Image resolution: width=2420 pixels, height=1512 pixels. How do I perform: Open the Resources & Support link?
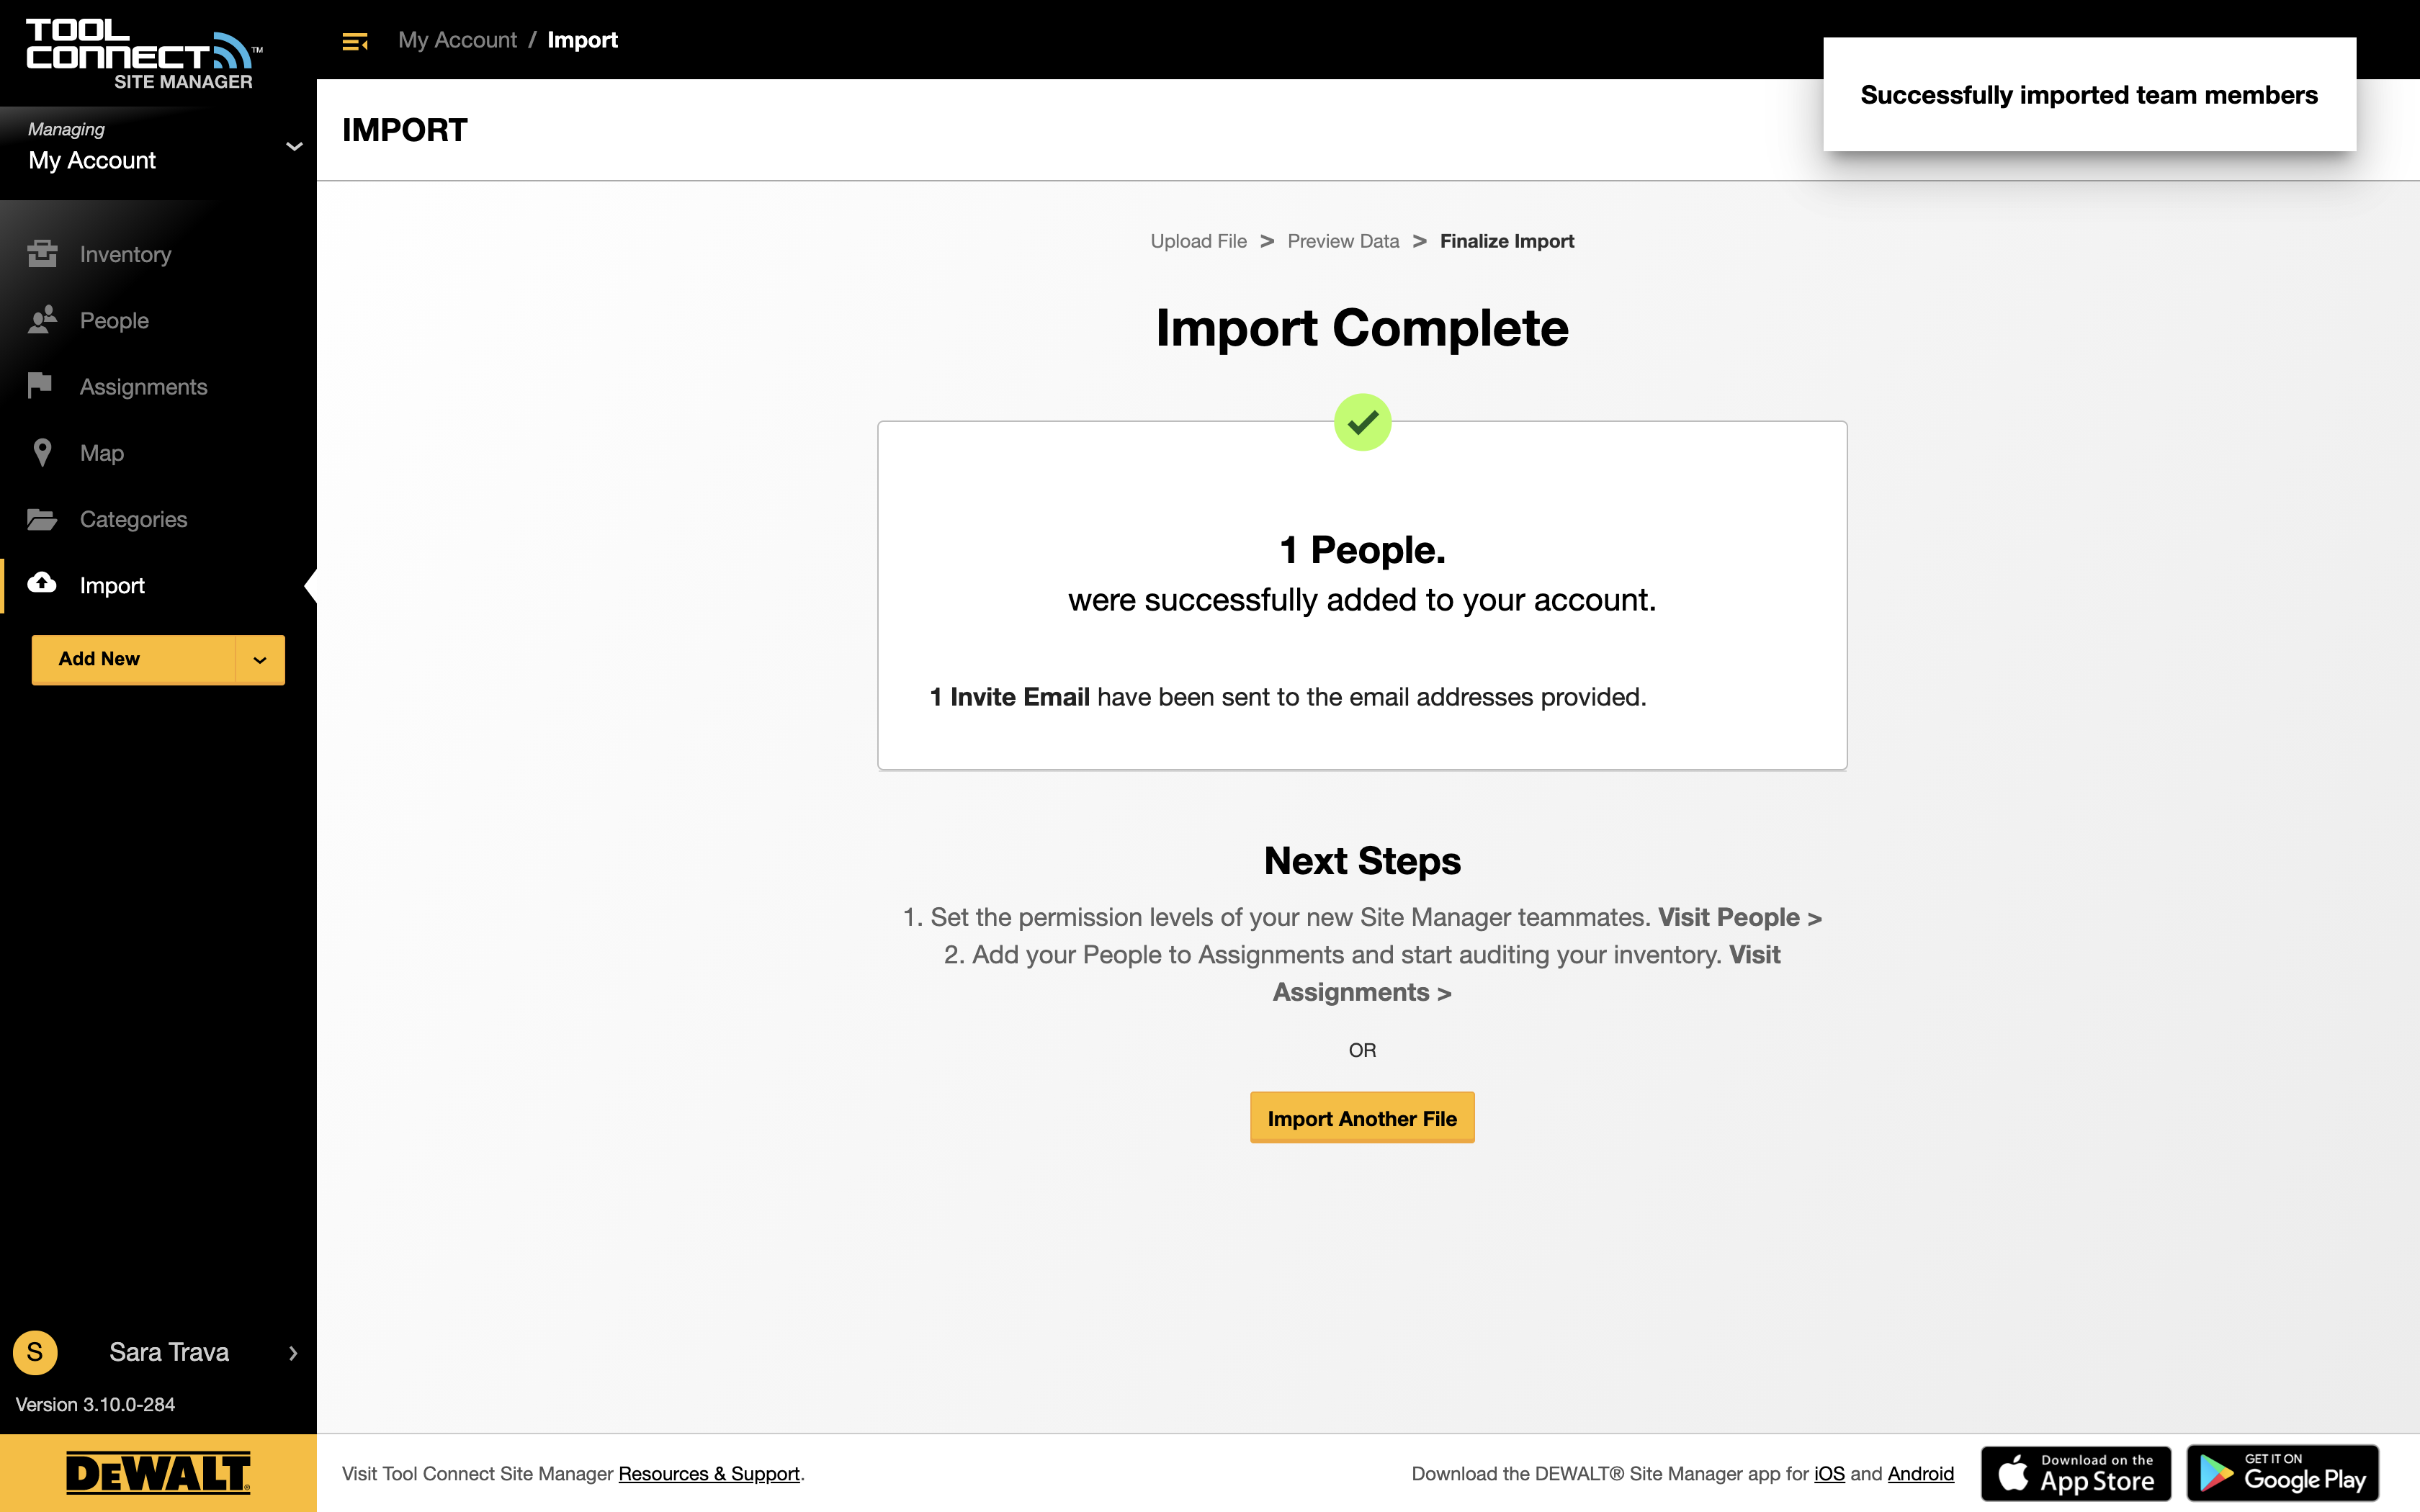coord(709,1473)
